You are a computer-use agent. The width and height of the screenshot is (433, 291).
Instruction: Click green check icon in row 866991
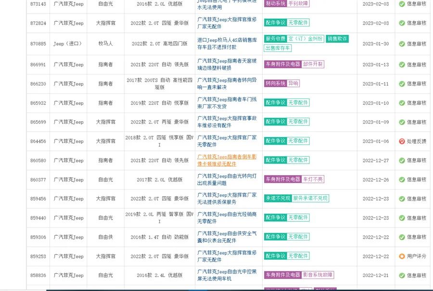(x=402, y=64)
